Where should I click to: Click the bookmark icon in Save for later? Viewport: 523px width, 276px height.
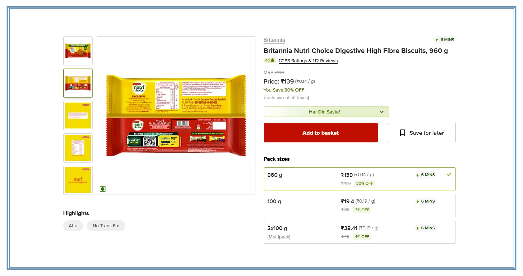pyautogui.click(x=403, y=133)
